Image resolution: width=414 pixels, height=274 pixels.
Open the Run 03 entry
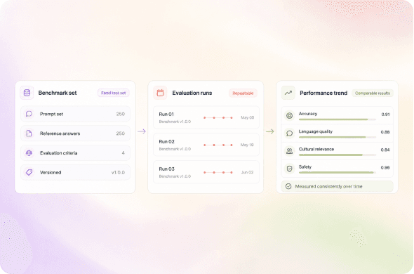pyautogui.click(x=206, y=172)
